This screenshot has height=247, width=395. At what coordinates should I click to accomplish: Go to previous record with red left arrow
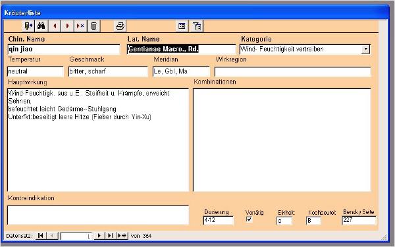tap(55, 26)
